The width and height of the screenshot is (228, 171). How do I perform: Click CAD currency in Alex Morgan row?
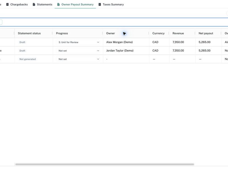(155, 42)
